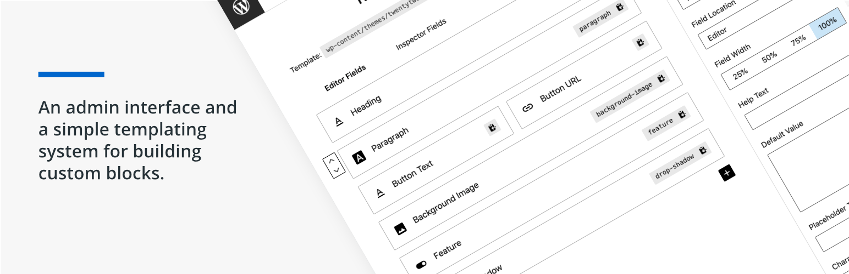Move the Paragraph field up with the up chevron
This screenshot has width=849, height=274.
[x=331, y=161]
